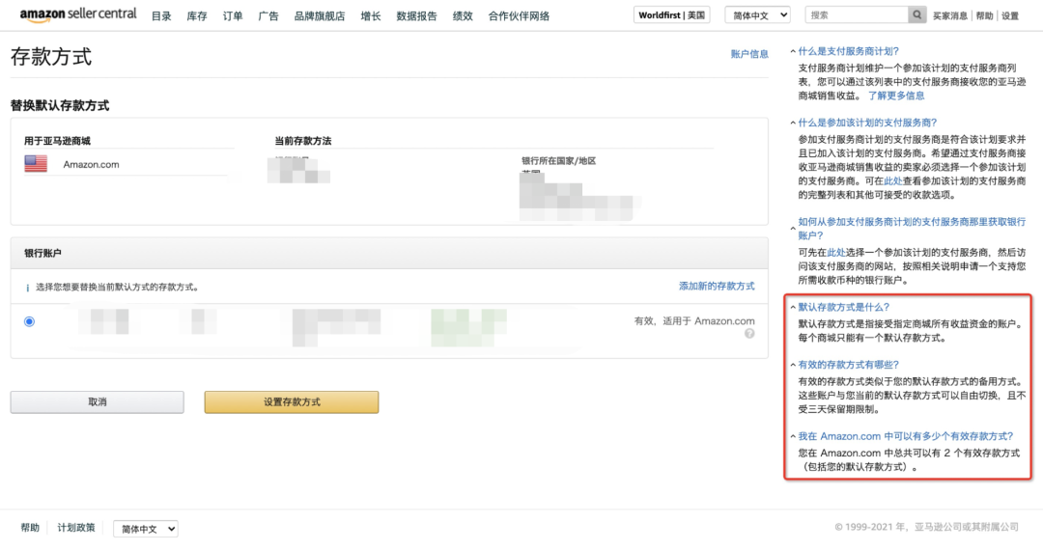Open the 目录 menu

[161, 16]
